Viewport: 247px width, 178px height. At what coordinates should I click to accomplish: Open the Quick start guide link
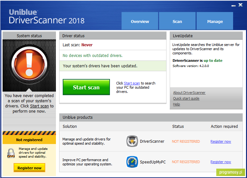(x=186, y=98)
